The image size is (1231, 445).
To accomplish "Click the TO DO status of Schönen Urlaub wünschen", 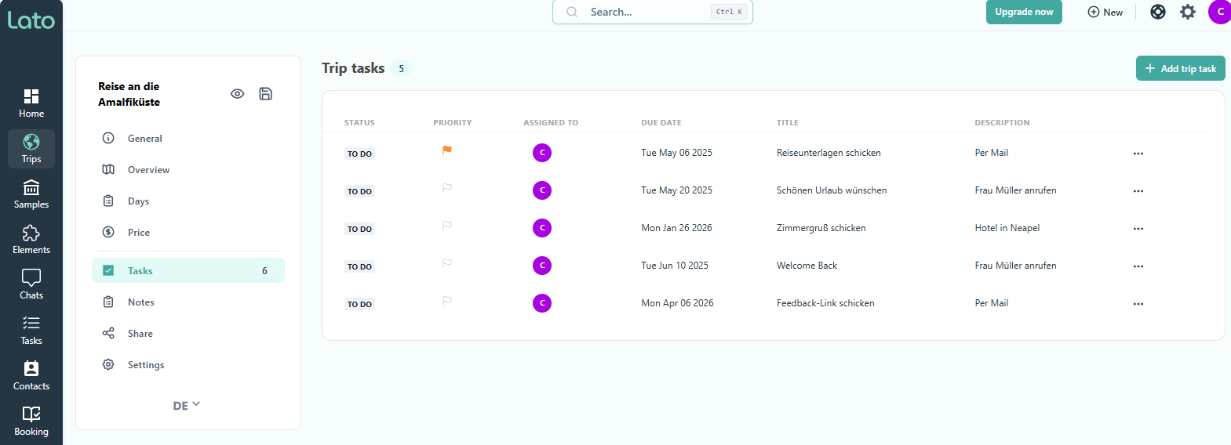I will coord(359,191).
